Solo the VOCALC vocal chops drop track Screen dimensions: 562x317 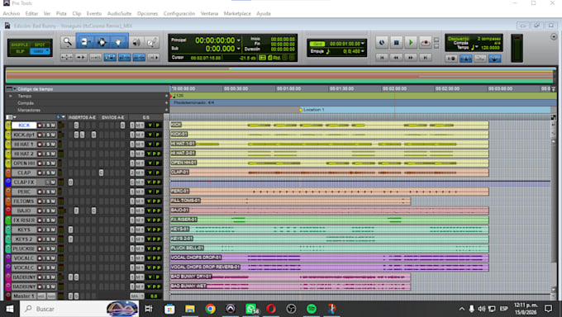click(x=49, y=258)
